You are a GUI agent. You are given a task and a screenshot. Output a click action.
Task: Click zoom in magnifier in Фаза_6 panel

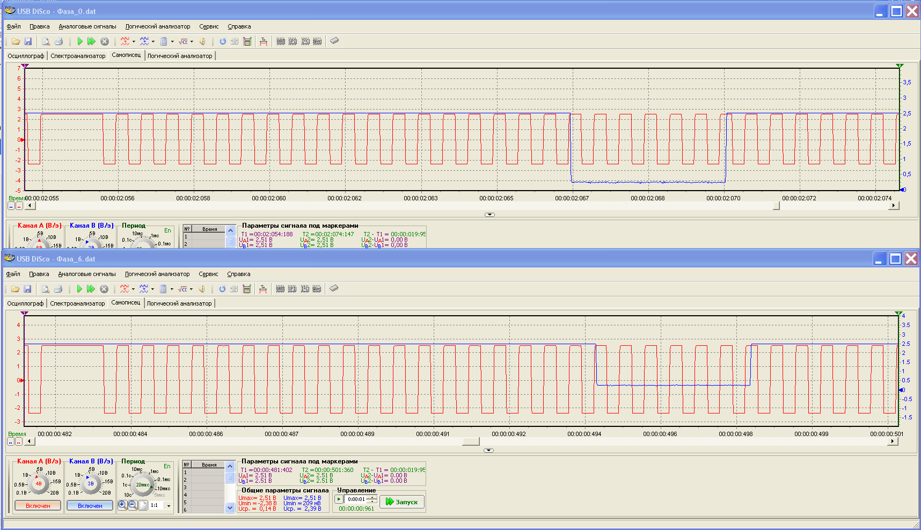tap(122, 505)
